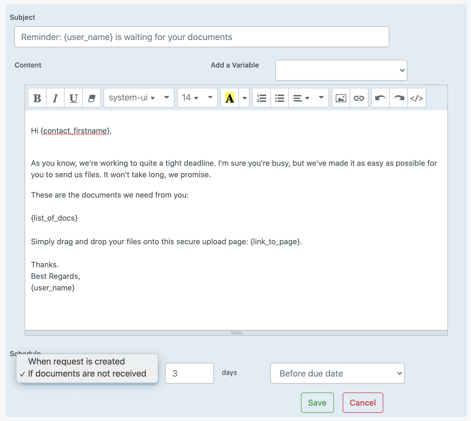Create a numbered list

click(261, 98)
